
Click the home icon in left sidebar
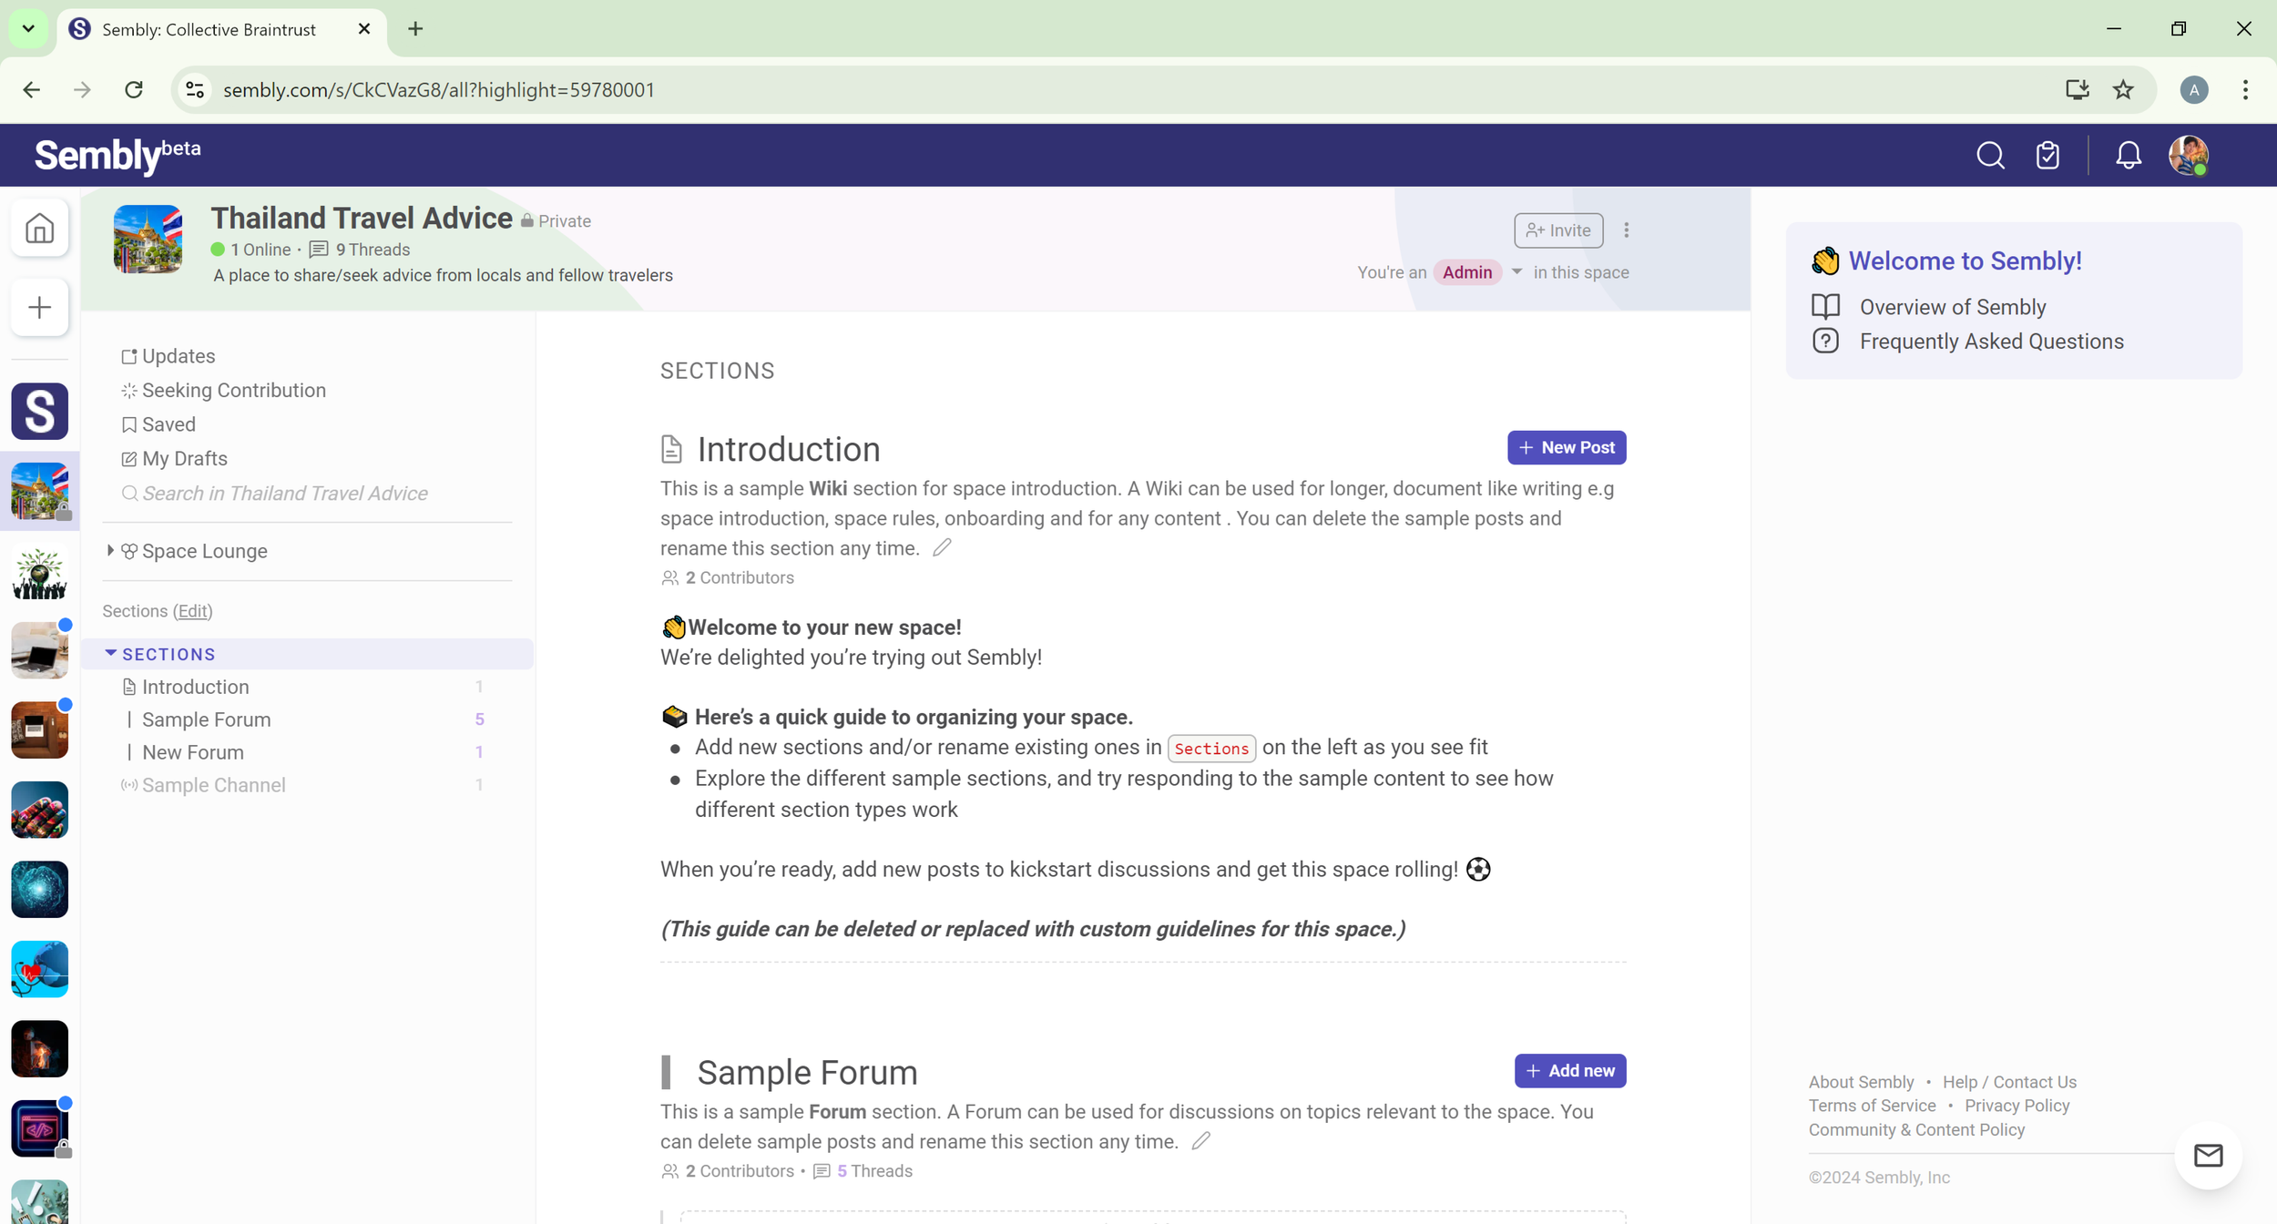[x=39, y=228]
